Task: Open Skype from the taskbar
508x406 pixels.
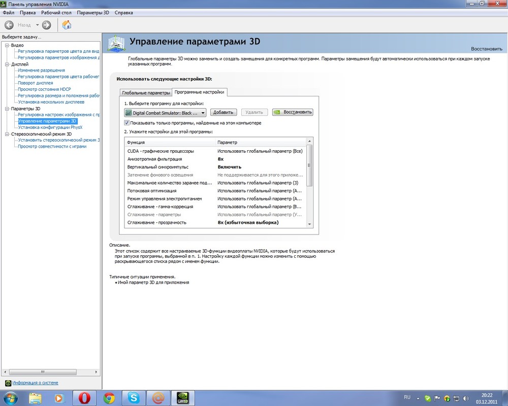Action: pyautogui.click(x=134, y=398)
